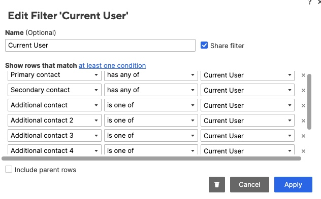321x199 pixels.
Task: Remove the Additional contact 4 condition
Action: (x=303, y=151)
